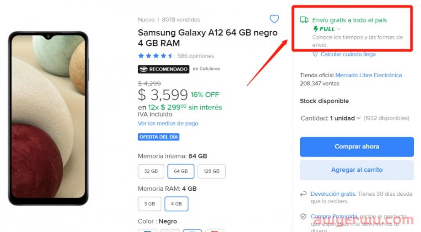Image resolution: width=421 pixels, height=232 pixels.
Task: Click the Samsung Galaxy A12 product image
Action: tap(48, 118)
